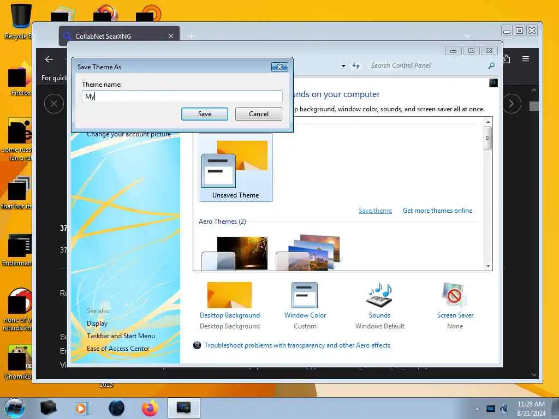Open the taskbar clock and date
559x419 pixels.
tap(531, 409)
